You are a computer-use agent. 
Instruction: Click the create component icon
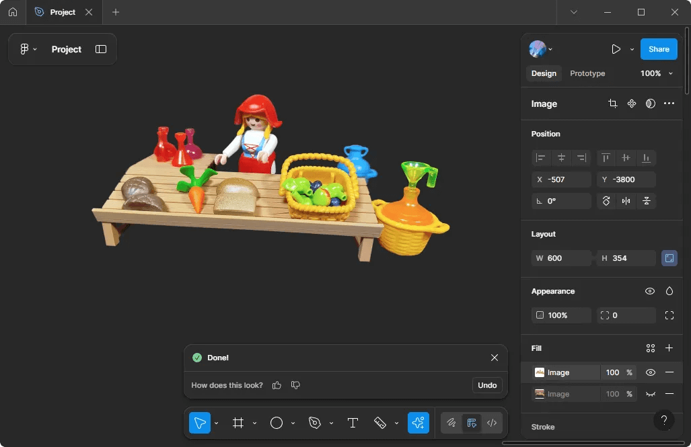point(632,104)
